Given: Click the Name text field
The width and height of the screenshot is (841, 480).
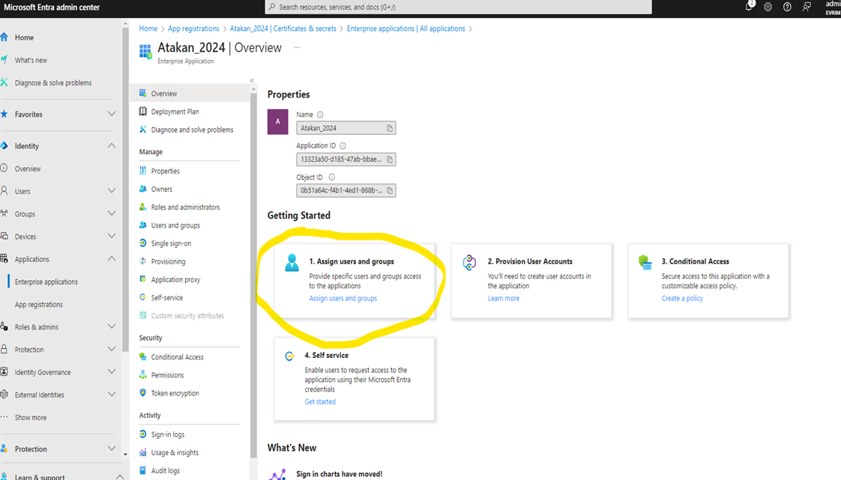Looking at the screenshot, I should click(346, 128).
